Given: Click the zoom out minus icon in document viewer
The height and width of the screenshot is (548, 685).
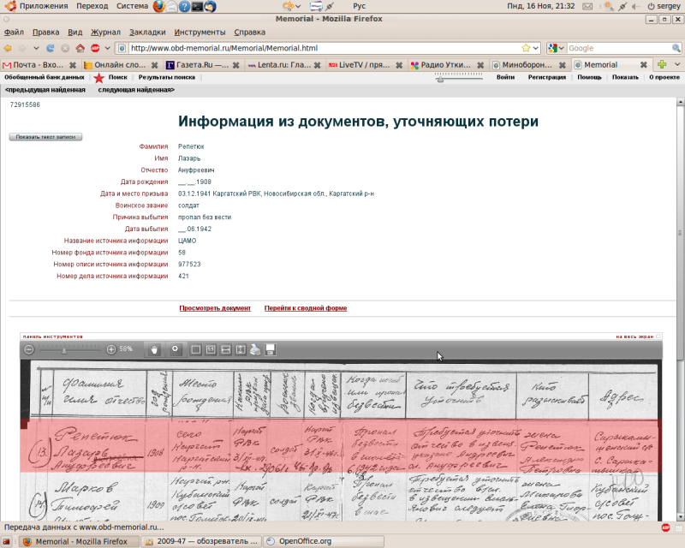Looking at the screenshot, I should (x=29, y=349).
